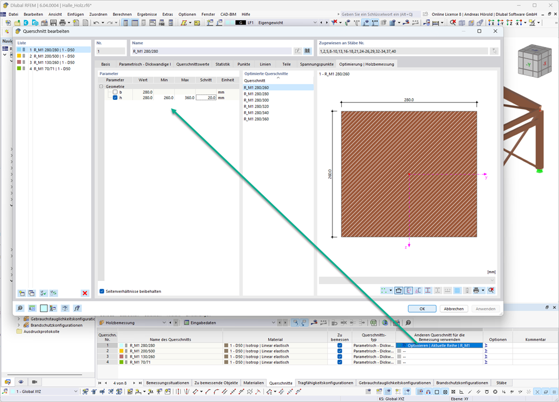Click magnifier search icon at dialog bottom-left
559x402 pixels.
click(20, 308)
